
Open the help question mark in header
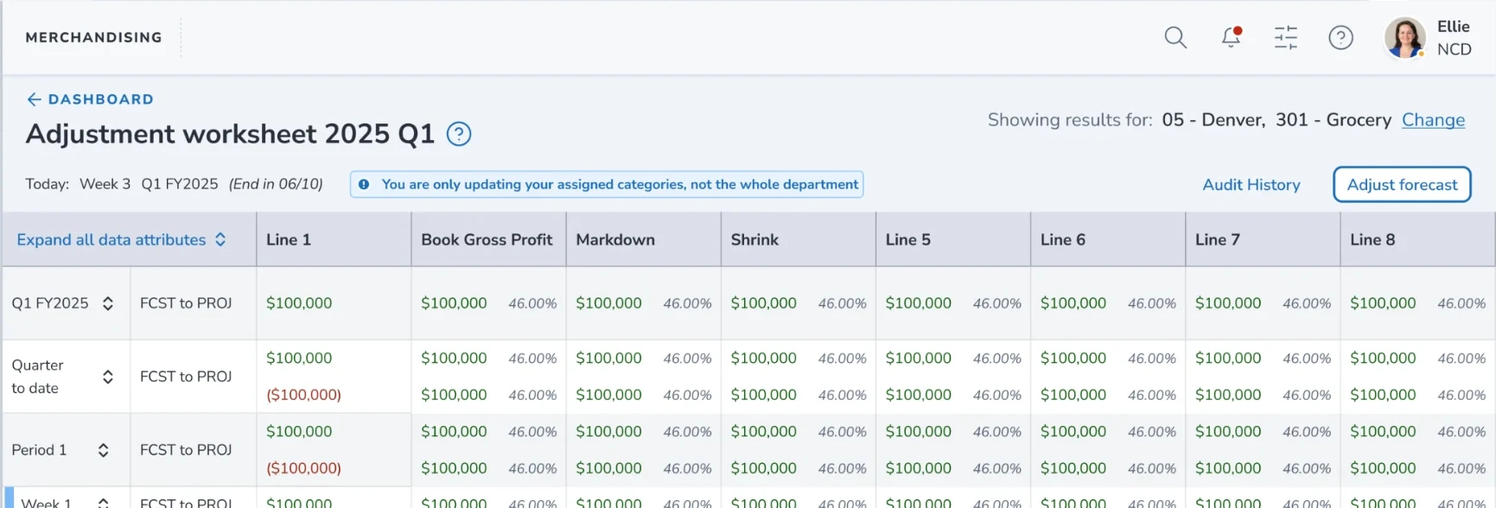[x=1340, y=37]
